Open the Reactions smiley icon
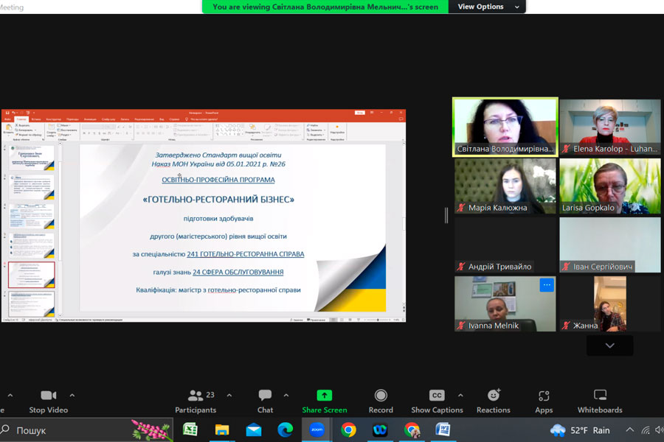 click(x=493, y=396)
